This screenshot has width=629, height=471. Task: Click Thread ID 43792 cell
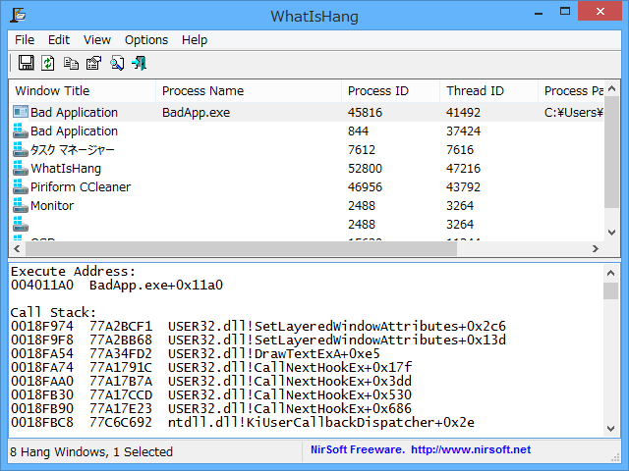(x=463, y=186)
